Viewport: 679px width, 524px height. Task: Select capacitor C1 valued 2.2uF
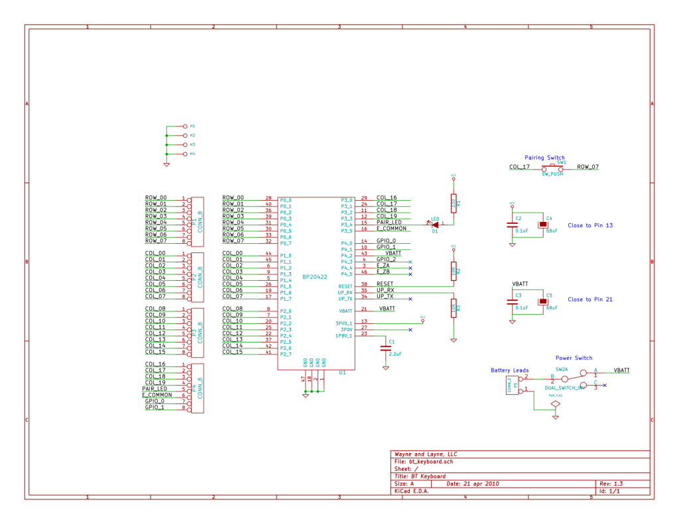pos(385,348)
